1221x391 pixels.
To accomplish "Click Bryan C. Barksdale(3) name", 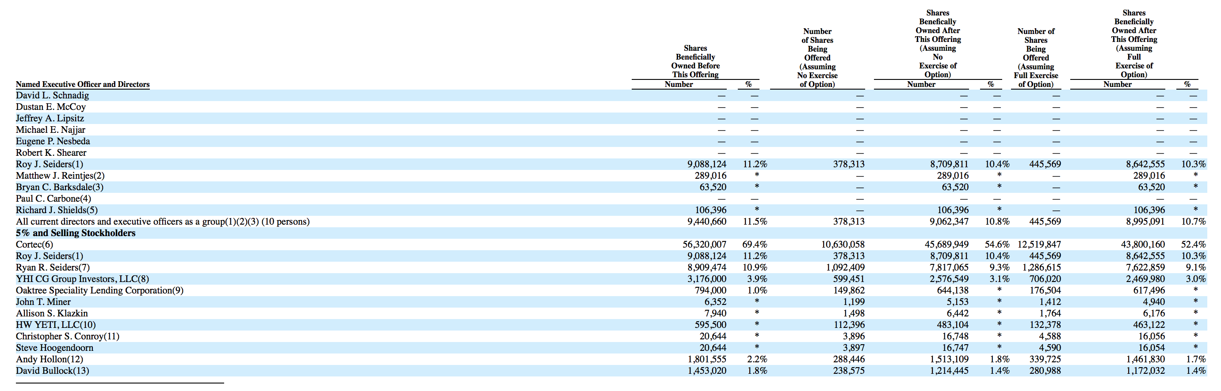I will tap(60, 187).
